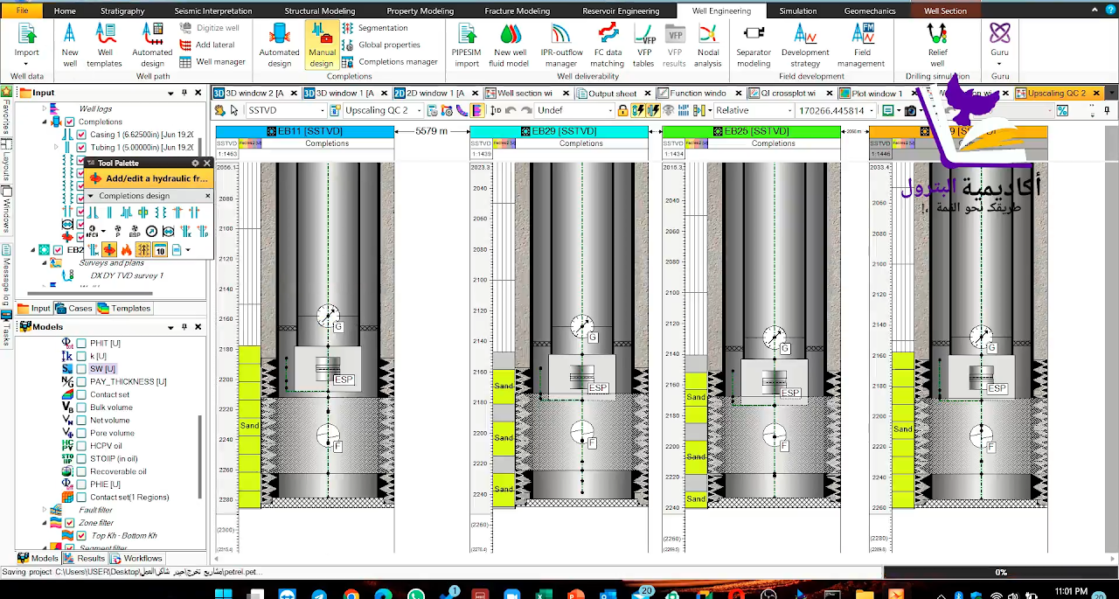
Task: Uncheck the Casing 1 checkbox
Action: click(x=81, y=135)
